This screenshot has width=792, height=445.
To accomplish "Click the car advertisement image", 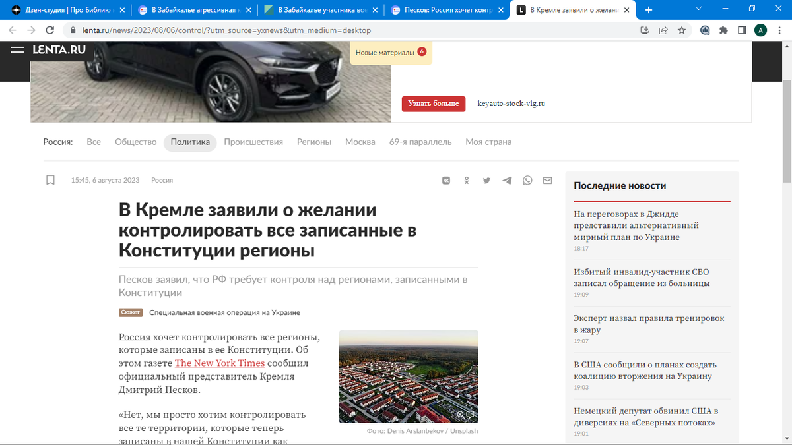I will click(211, 82).
